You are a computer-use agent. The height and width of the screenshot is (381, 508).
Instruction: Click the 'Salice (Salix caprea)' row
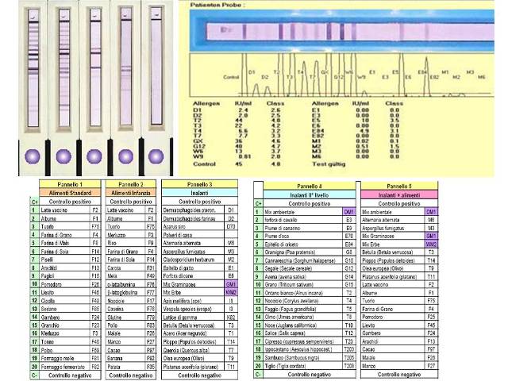click(310, 333)
